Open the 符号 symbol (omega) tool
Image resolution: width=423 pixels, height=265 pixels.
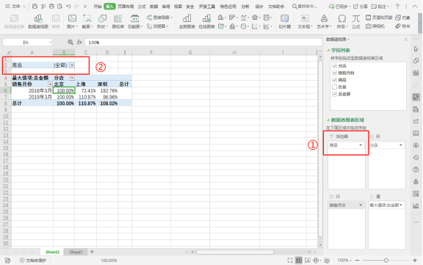341,21
